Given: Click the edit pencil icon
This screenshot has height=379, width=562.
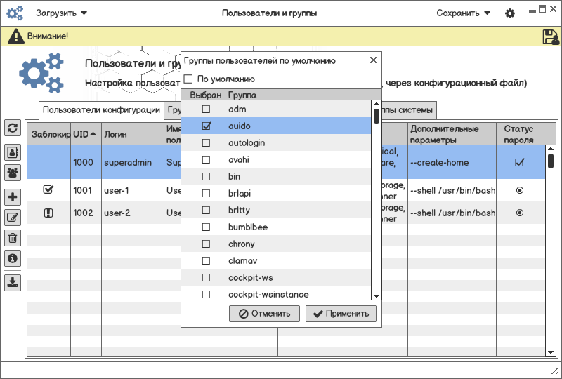Looking at the screenshot, I should tap(13, 218).
